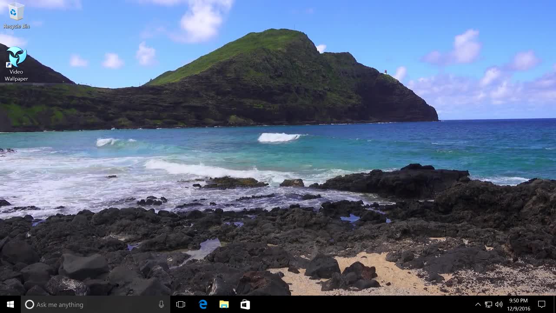Screen dimensions: 556x313
Task: Open network settings from the tray icon
Action: tap(487, 304)
